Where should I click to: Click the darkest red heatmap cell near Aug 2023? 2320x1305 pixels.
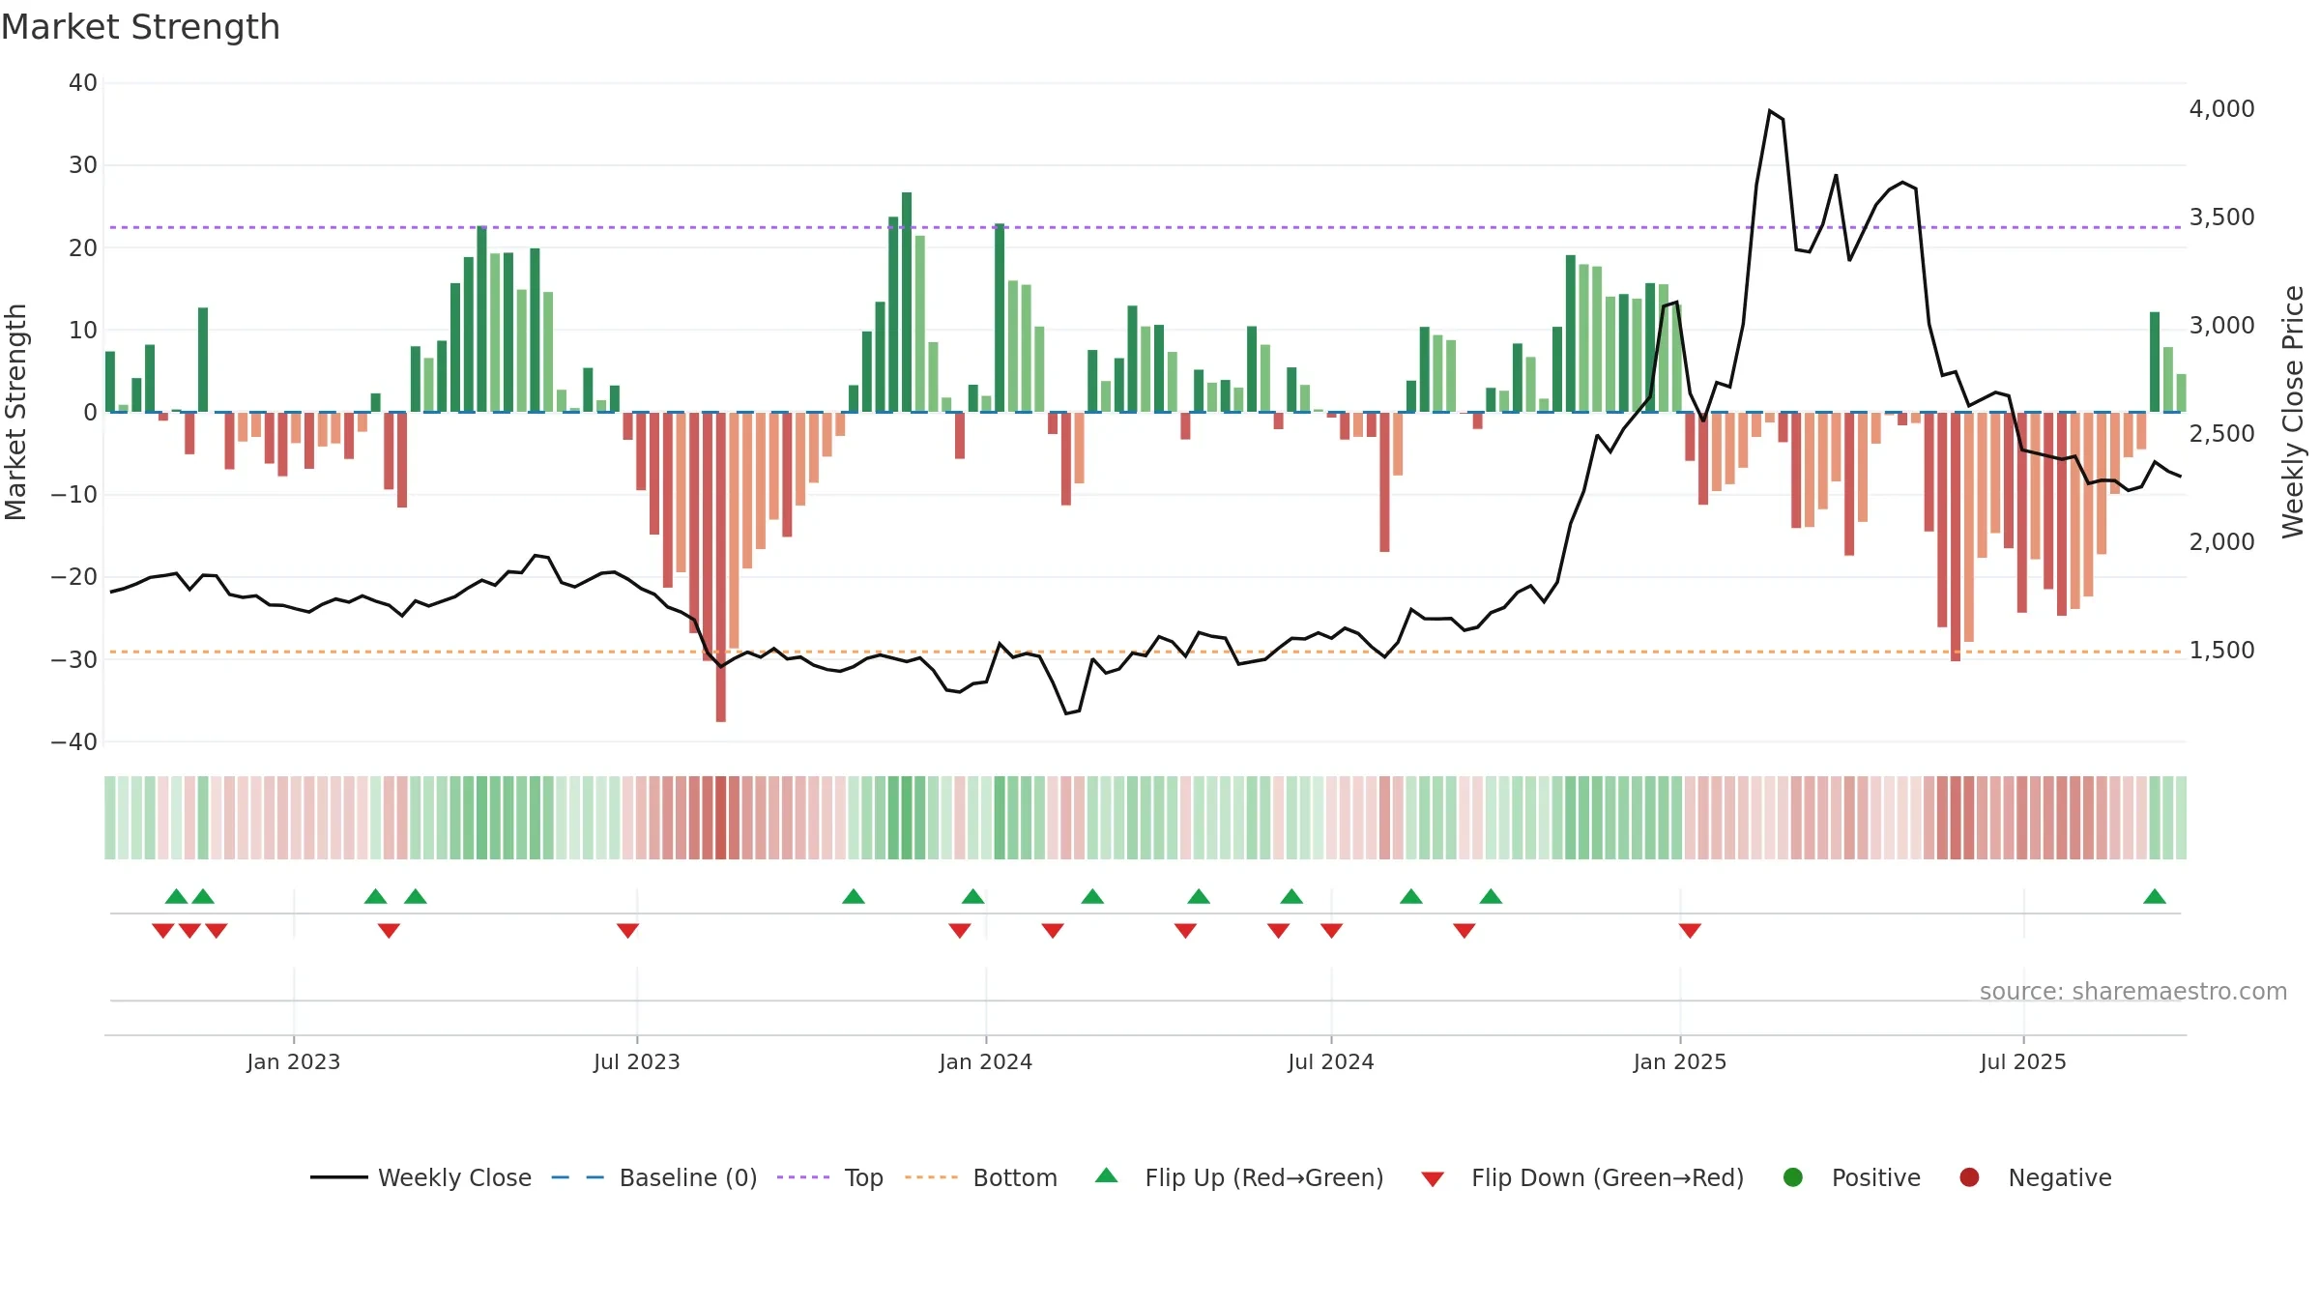(x=721, y=818)
